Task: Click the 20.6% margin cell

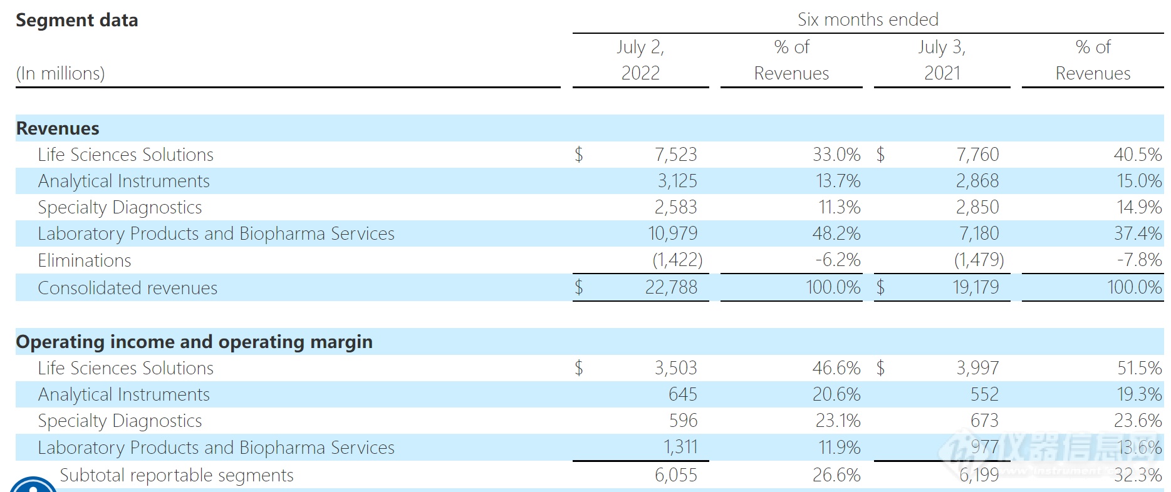Action: coord(836,394)
